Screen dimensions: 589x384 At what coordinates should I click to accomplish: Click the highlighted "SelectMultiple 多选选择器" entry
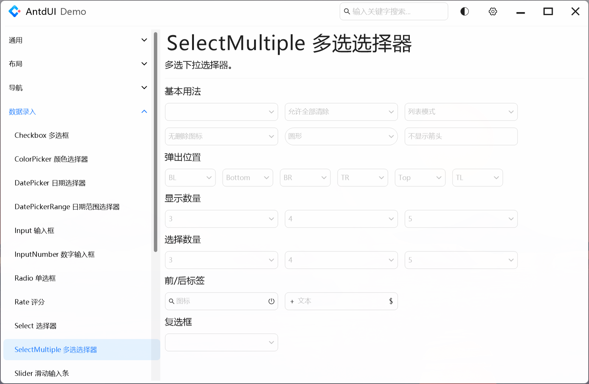coord(56,350)
